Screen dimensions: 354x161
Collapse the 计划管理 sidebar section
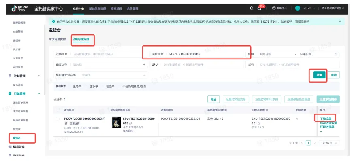(x=39, y=76)
